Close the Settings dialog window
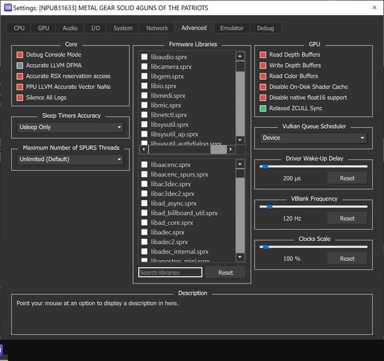 [x=374, y=8]
